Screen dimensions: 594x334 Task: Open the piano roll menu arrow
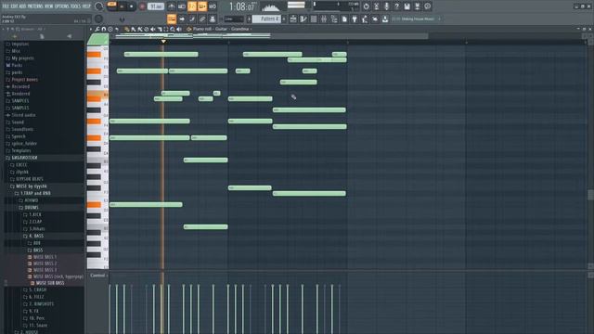click(90, 29)
